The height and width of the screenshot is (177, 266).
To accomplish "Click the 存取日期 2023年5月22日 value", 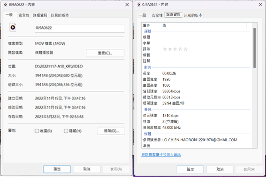I will pyautogui.click(x=59, y=117).
